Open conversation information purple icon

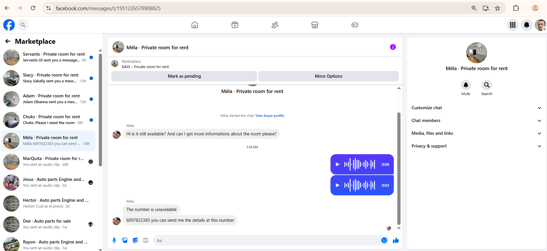tap(393, 47)
